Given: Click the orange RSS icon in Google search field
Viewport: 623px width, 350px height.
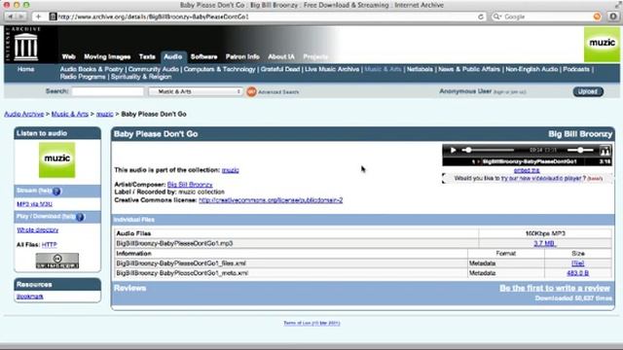Looking at the screenshot, I should [597, 17].
